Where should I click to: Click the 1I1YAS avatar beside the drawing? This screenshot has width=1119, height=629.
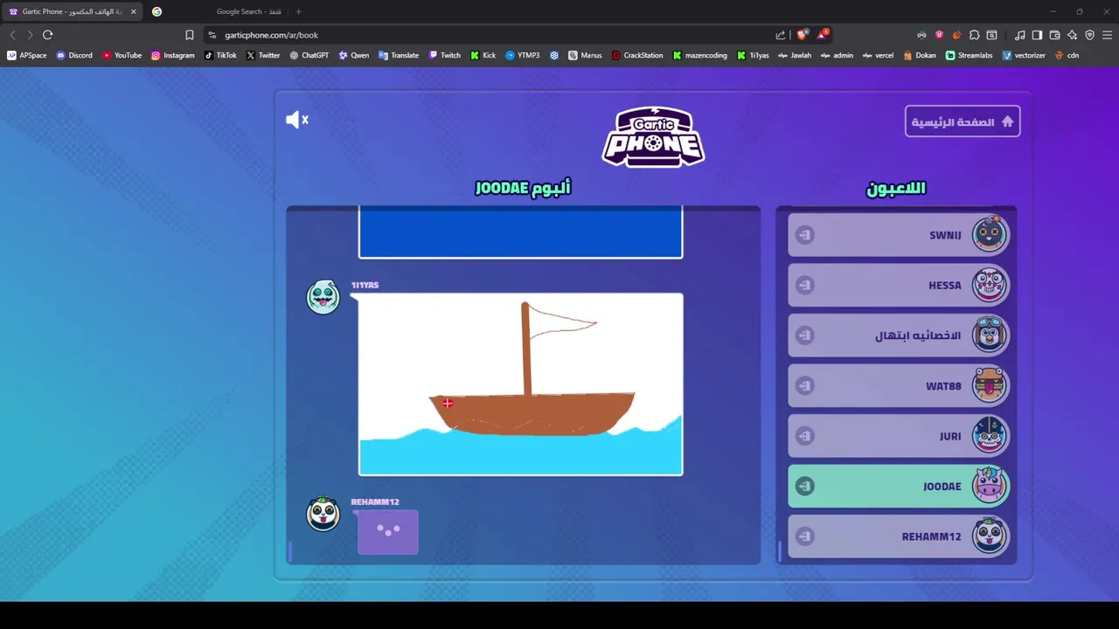tap(323, 297)
